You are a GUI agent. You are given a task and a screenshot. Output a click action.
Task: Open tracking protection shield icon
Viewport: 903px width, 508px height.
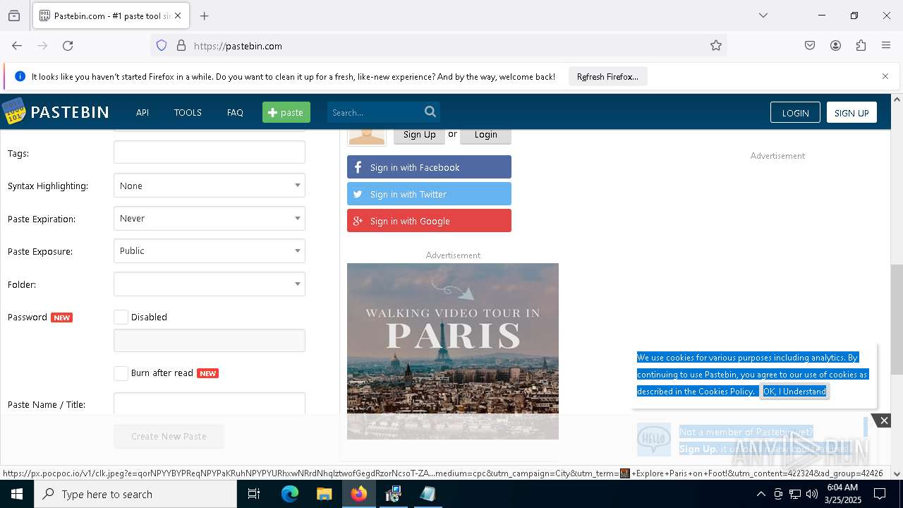162,45
